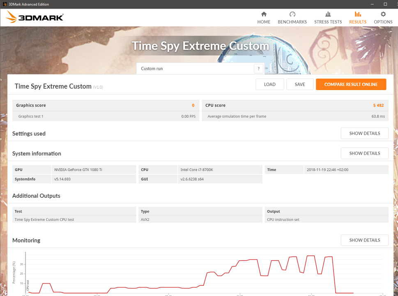Click Average simulation time per frame row
The image size is (398, 296).
click(x=295, y=116)
